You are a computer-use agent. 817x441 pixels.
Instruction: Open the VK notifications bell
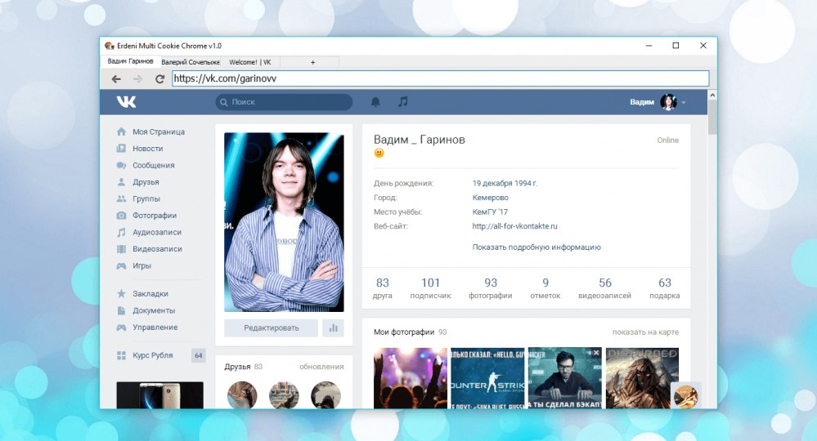pyautogui.click(x=375, y=102)
